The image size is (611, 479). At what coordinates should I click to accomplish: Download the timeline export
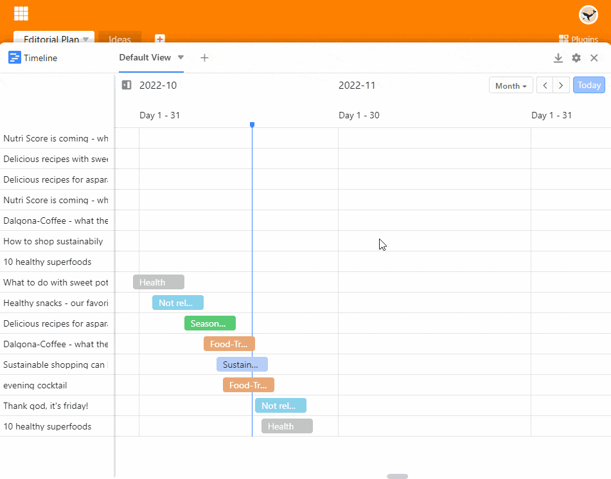coord(558,57)
